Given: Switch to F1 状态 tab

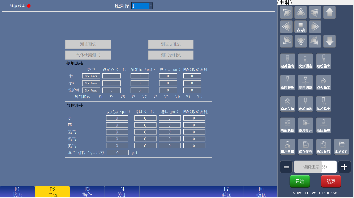Looking at the screenshot, I should (17, 192).
